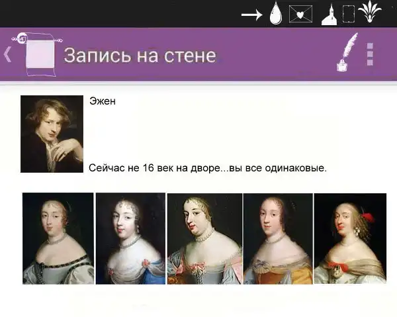397x317 pixels.
Task: Tap the church icon in status bar
Action: click(329, 14)
